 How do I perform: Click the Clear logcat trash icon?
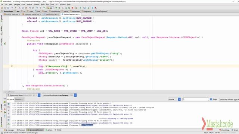[9, 104]
